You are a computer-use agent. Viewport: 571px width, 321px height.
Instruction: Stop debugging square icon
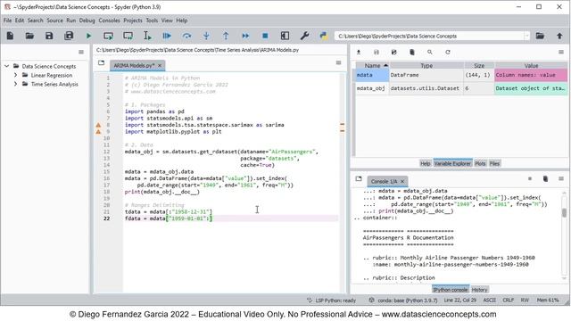(x=265, y=36)
